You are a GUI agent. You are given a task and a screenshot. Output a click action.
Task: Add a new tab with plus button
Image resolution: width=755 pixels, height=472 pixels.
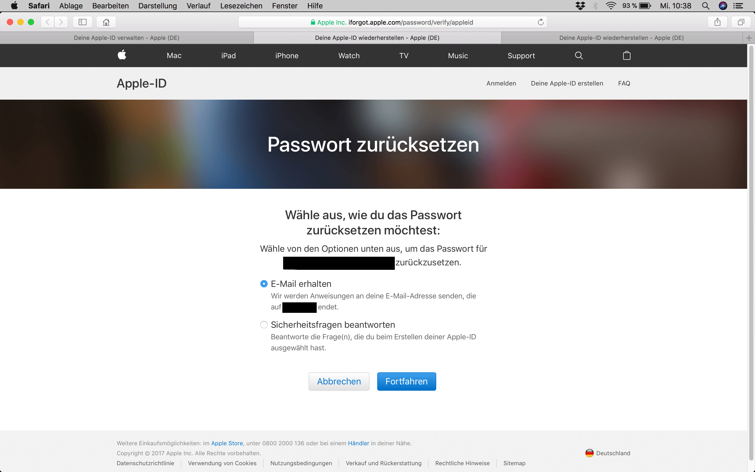click(x=749, y=38)
